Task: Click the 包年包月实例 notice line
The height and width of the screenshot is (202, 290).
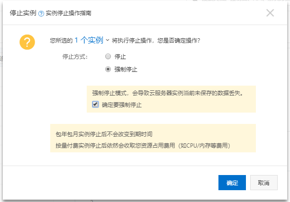Action: point(104,134)
